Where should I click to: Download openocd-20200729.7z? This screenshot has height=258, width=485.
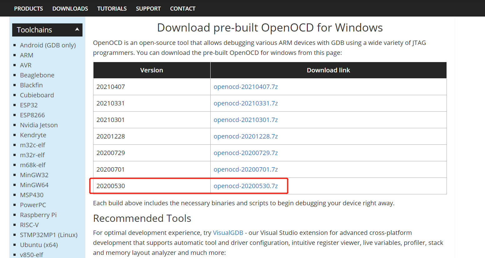tap(246, 153)
